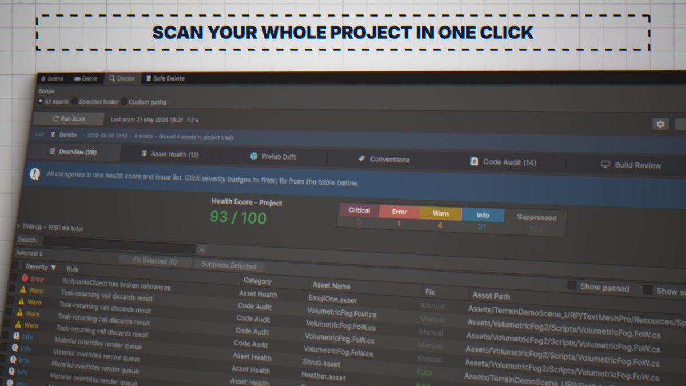Click the speech-bubble info icon in blue banner

point(35,174)
